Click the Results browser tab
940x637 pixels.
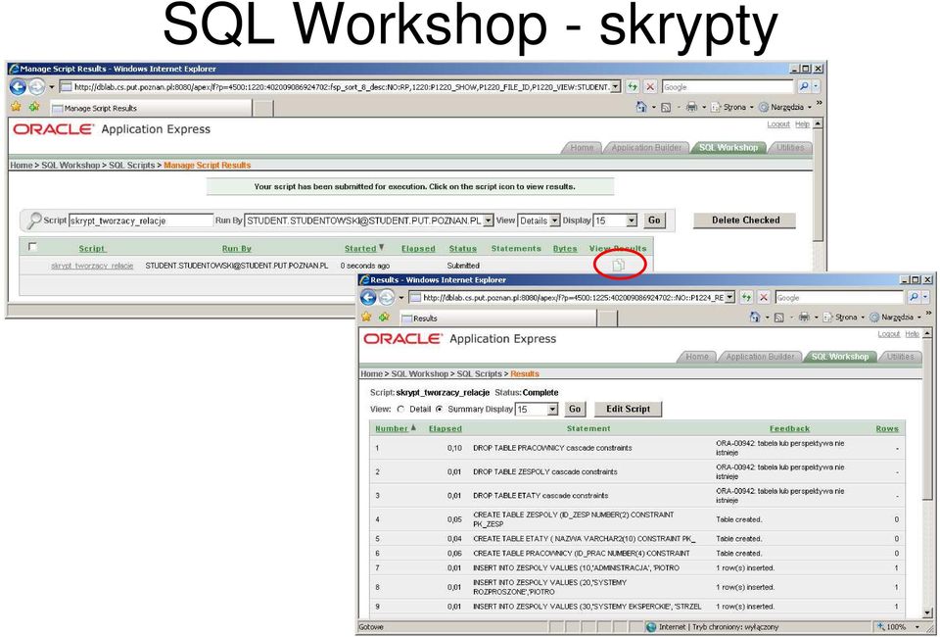click(497, 318)
